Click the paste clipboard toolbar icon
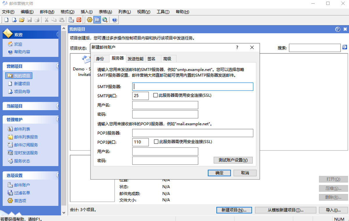 tap(62, 20)
